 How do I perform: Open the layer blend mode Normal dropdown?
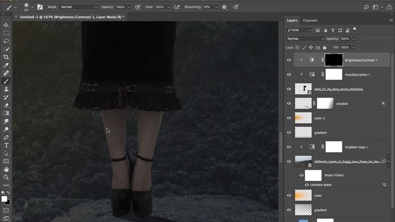pos(305,39)
